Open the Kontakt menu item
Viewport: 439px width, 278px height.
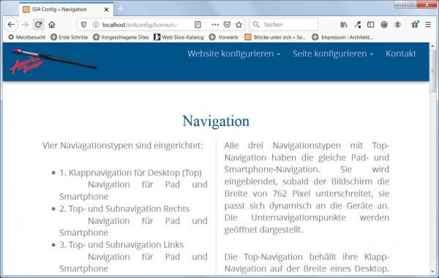(x=401, y=53)
